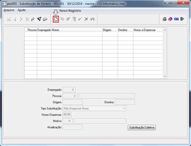Click the Pessoa column header
The width and height of the screenshot is (191, 146).
32,30
